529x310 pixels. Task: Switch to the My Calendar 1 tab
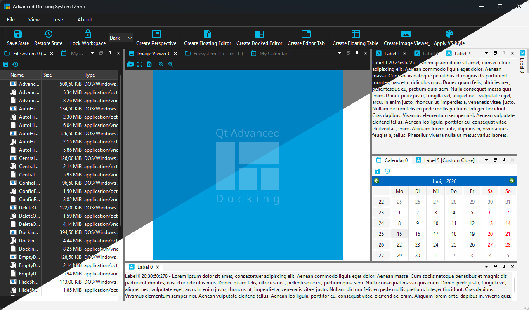coord(271,54)
